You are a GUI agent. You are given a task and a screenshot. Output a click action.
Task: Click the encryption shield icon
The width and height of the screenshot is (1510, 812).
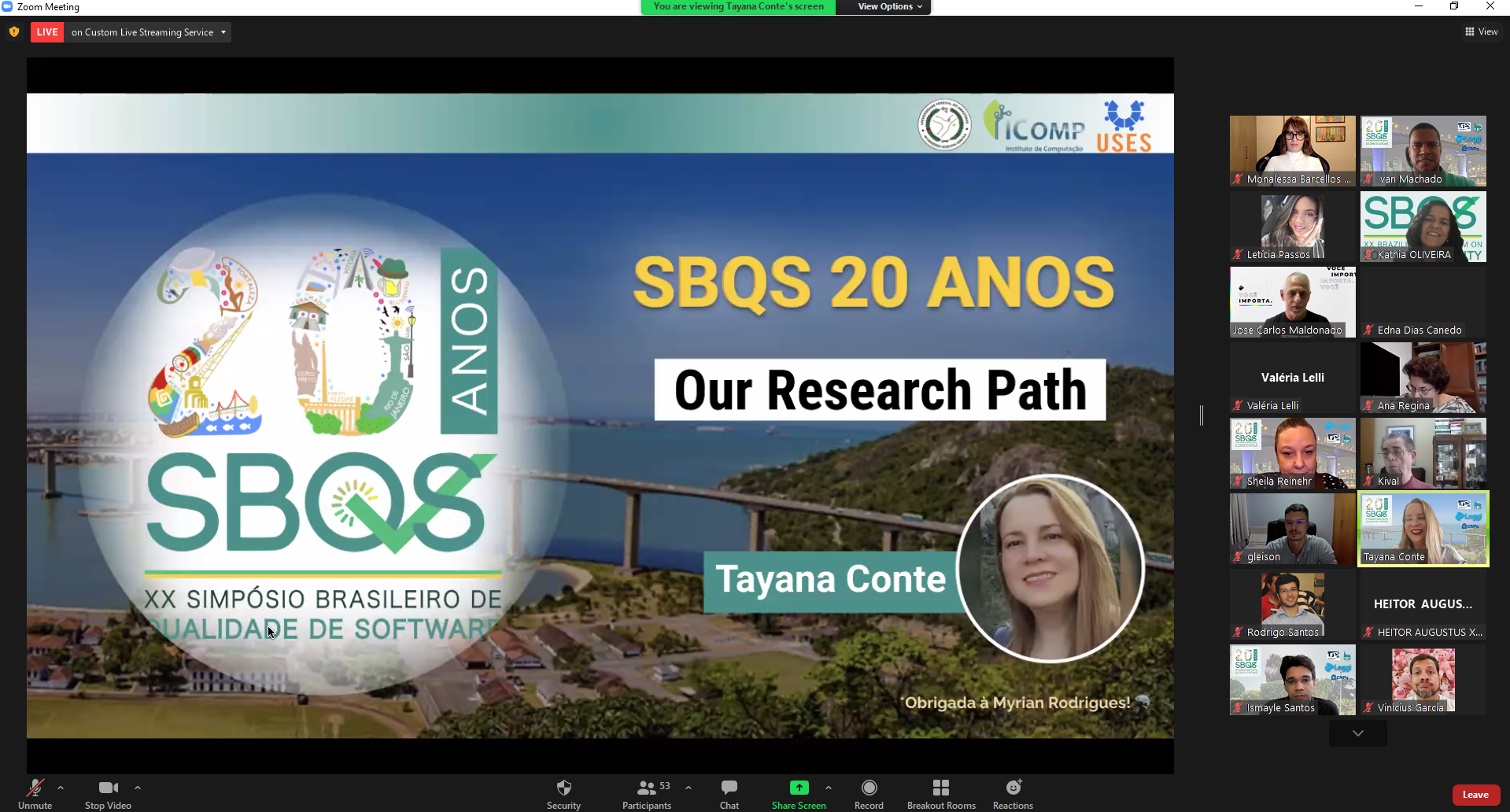[x=14, y=32]
